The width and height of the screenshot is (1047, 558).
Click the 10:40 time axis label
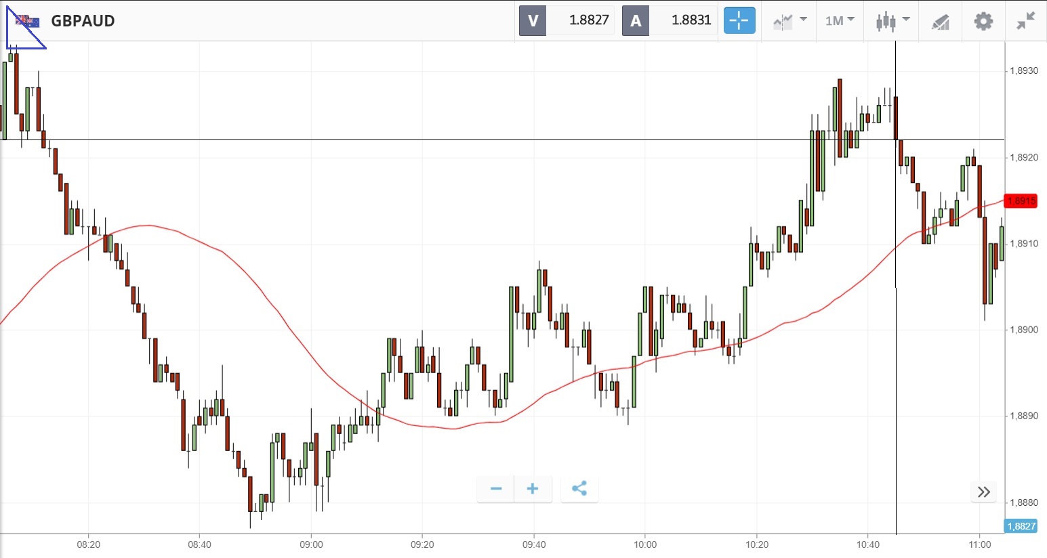868,544
